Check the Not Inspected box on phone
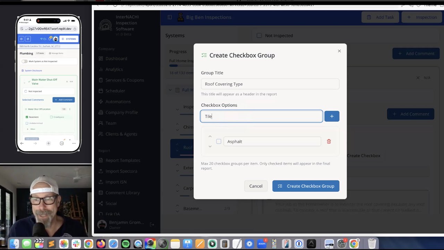Screen dimensions: 444x250 click(26, 91)
